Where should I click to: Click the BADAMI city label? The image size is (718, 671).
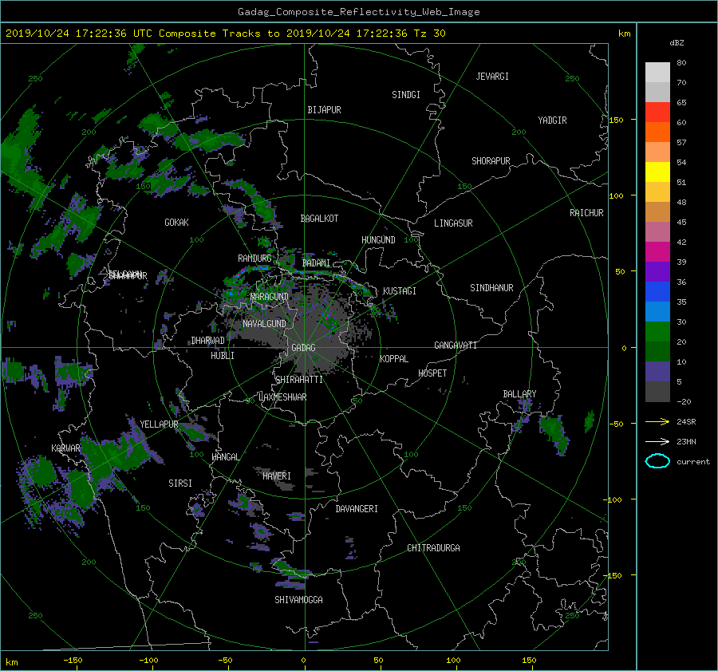coord(316,263)
